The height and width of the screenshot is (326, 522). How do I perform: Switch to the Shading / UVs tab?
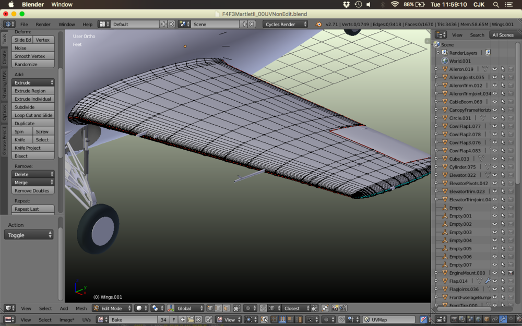point(4,85)
